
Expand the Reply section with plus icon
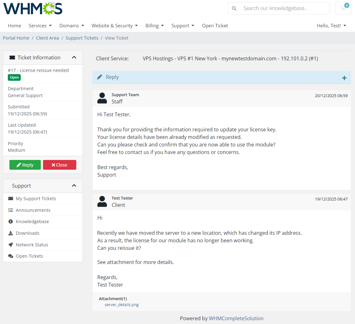coord(344,77)
